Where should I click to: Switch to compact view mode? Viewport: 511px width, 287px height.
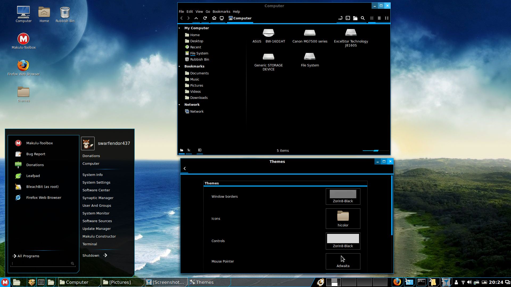pyautogui.click(x=387, y=18)
